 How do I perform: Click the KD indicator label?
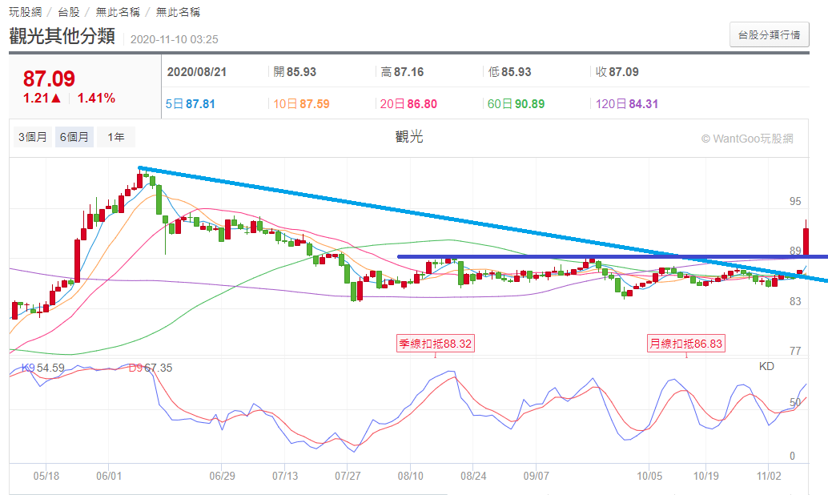[766, 366]
